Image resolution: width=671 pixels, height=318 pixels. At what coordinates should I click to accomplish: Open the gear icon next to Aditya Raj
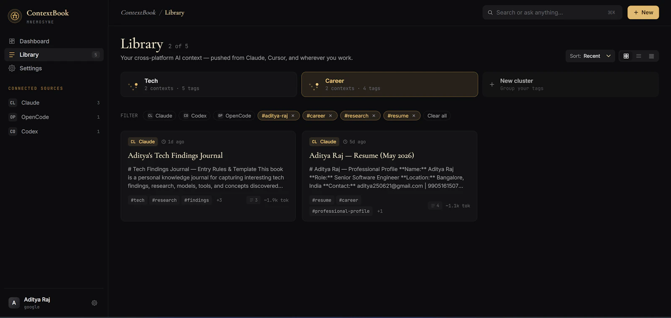tap(94, 303)
